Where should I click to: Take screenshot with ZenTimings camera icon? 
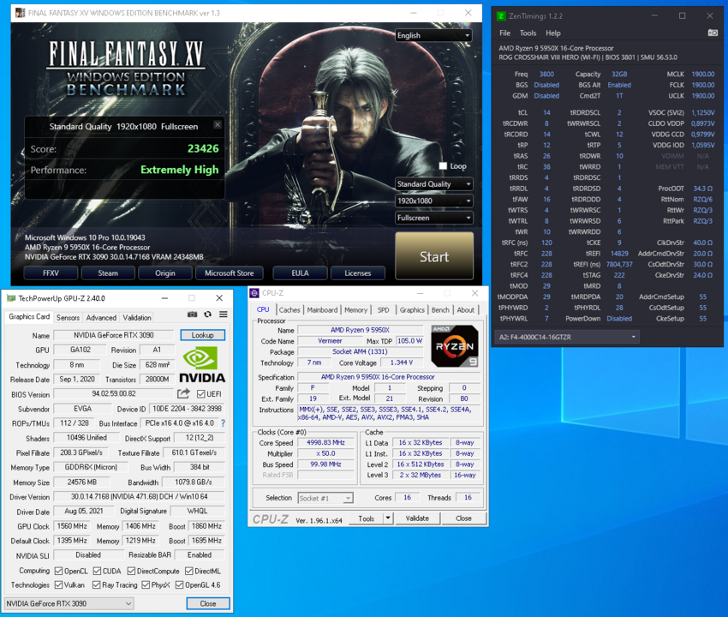[712, 33]
